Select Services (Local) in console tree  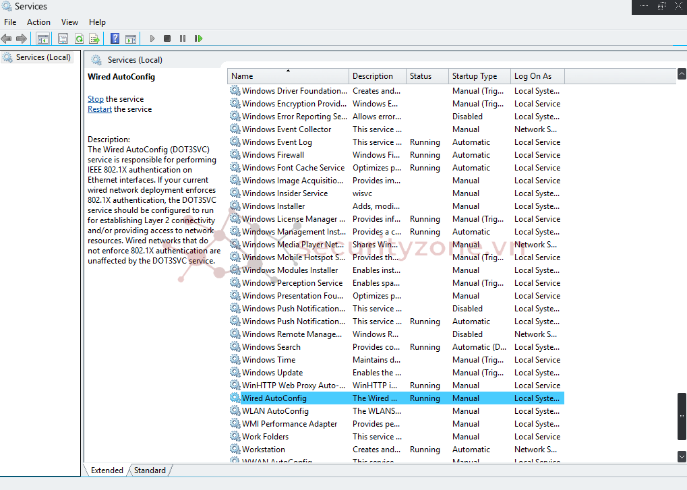[43, 57]
